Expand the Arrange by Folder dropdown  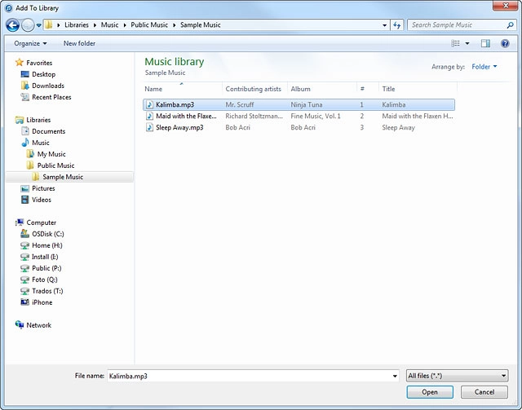point(484,67)
